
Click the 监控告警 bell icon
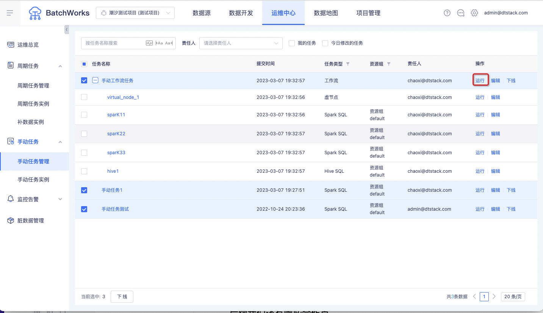tap(11, 199)
